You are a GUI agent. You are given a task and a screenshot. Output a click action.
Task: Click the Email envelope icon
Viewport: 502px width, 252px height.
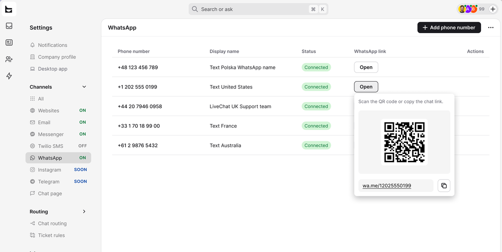(x=32, y=123)
